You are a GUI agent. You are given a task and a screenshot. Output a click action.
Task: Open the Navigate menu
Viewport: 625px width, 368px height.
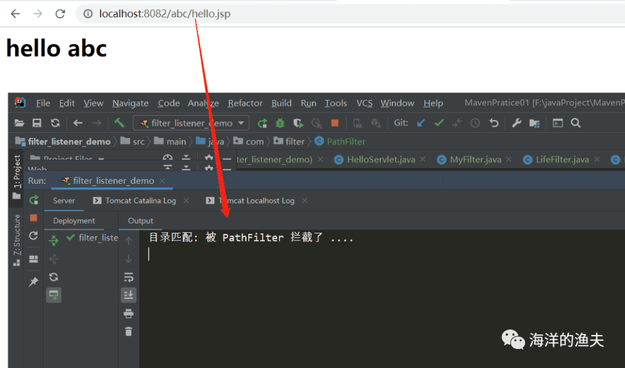click(130, 103)
